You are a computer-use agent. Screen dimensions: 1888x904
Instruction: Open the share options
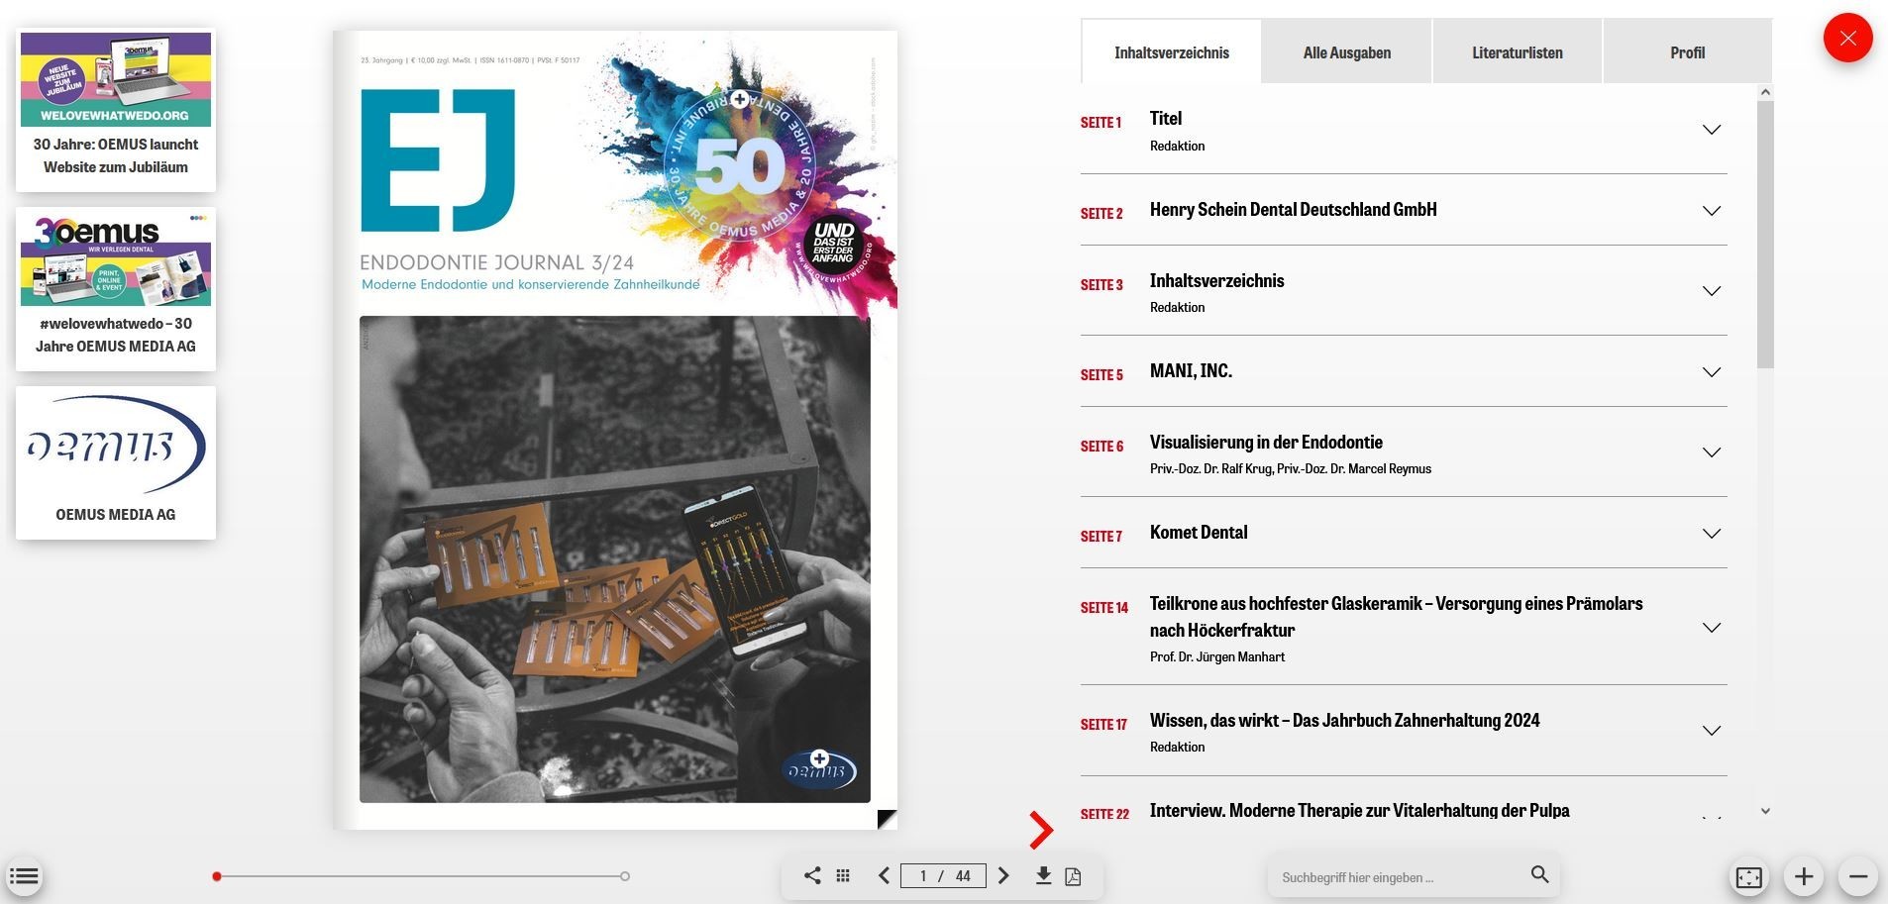coord(812,875)
